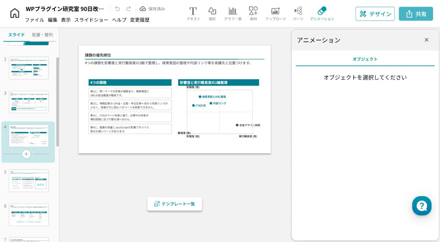
Task: Open the ヘルプ menu
Action: [x=119, y=20]
